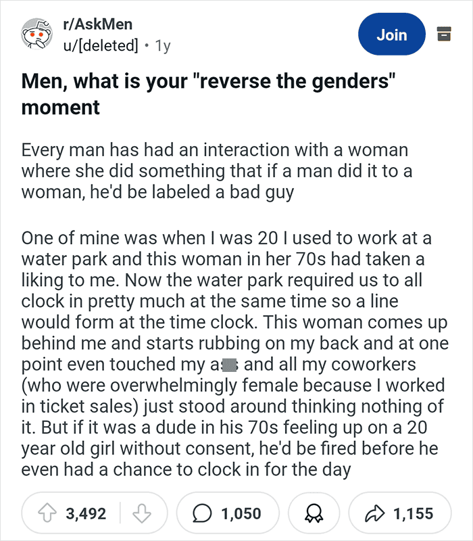Click the archived post box icon
This screenshot has height=541, width=473.
coord(444,34)
